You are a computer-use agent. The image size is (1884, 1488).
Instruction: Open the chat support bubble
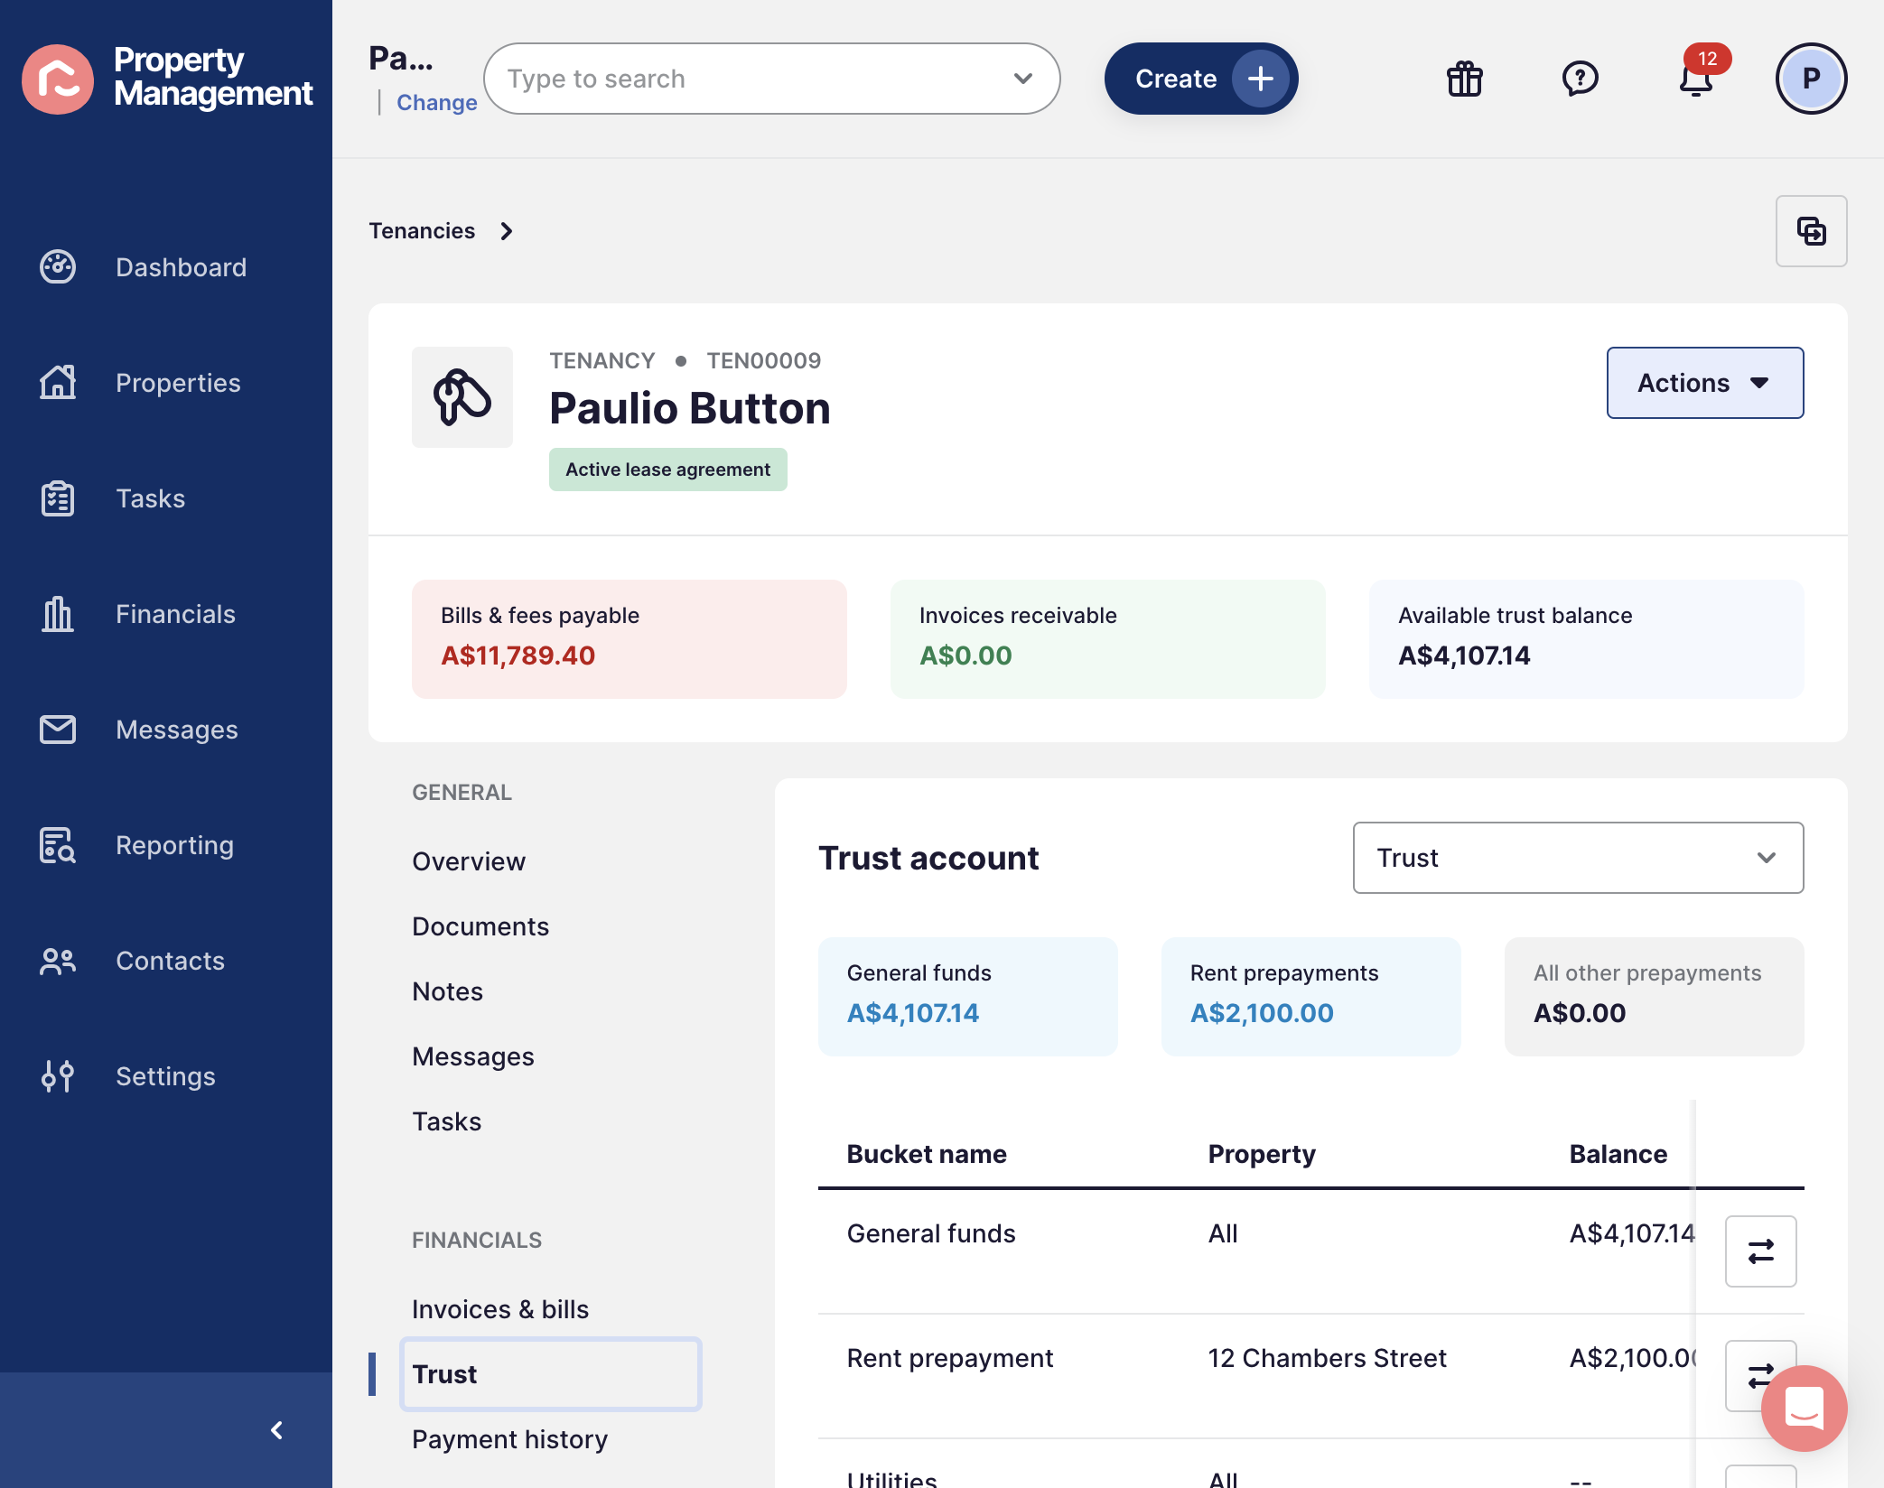1805,1409
